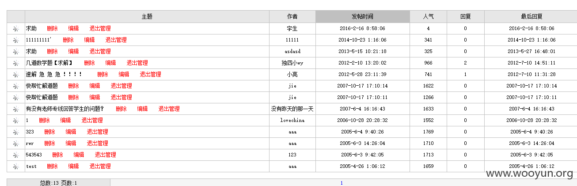Delete the test post
This screenshot has width=577, height=186.
click(x=52, y=167)
